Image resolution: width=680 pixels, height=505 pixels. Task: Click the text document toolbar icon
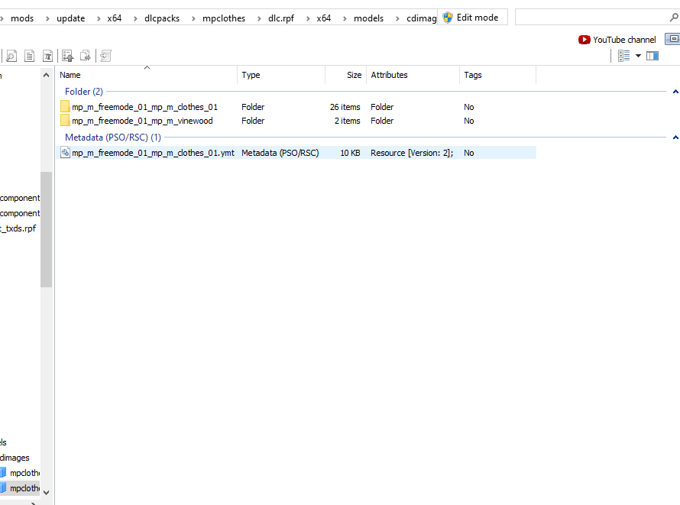point(30,56)
